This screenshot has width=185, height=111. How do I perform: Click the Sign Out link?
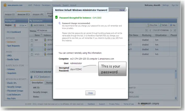(x=175, y=5)
